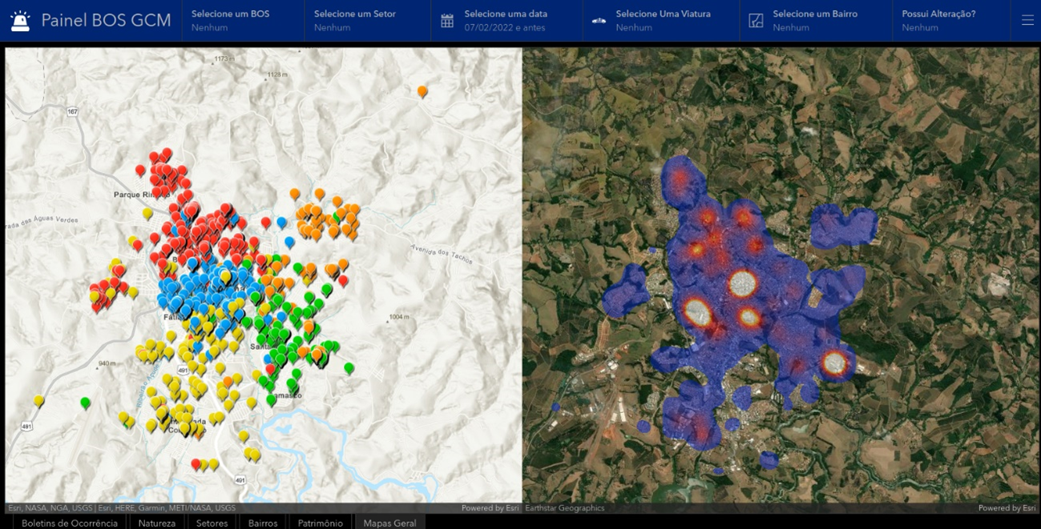
Task: Click the Earthstar Geographics attribution
Action: click(565, 508)
